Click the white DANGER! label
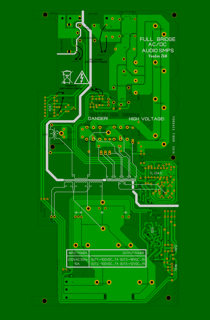 [x=98, y=119]
